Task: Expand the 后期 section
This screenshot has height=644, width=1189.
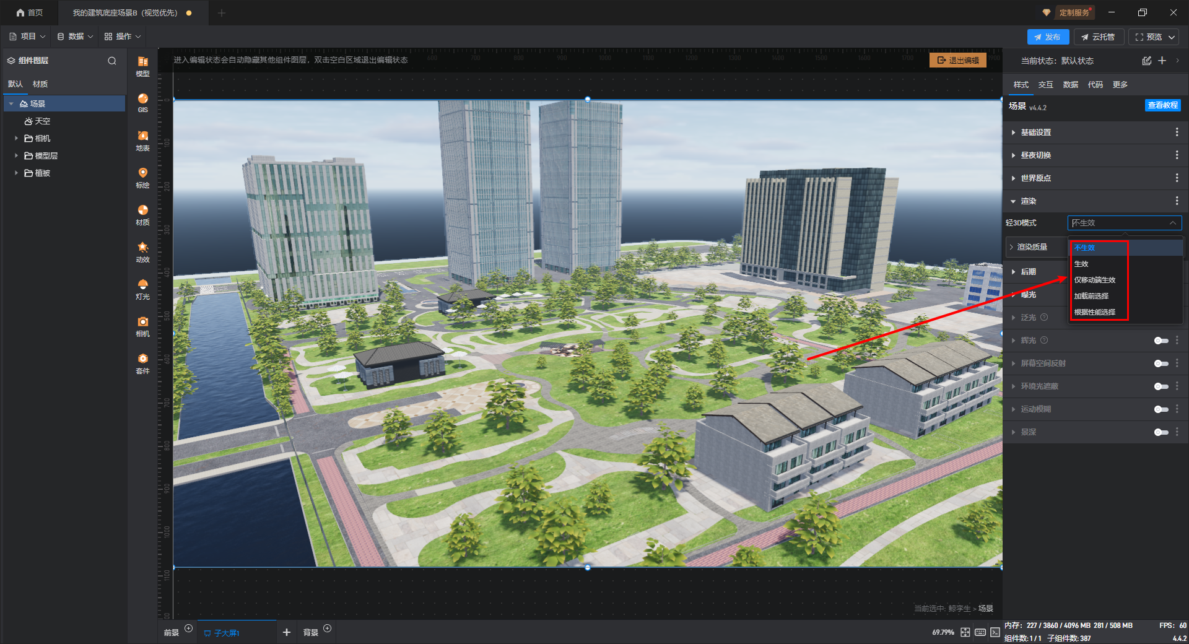Action: pos(1013,272)
